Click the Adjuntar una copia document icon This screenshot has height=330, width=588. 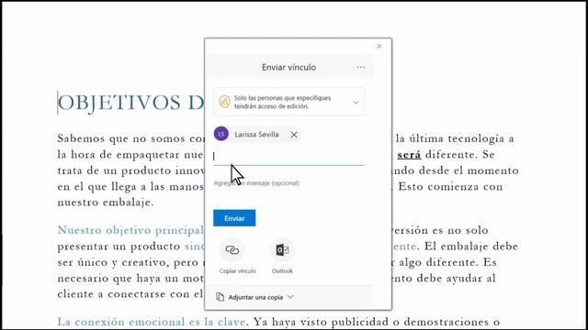pyautogui.click(x=220, y=297)
